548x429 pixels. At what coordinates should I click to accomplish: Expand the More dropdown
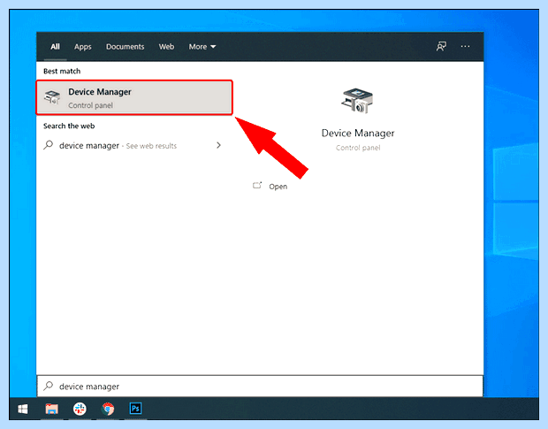coord(202,47)
